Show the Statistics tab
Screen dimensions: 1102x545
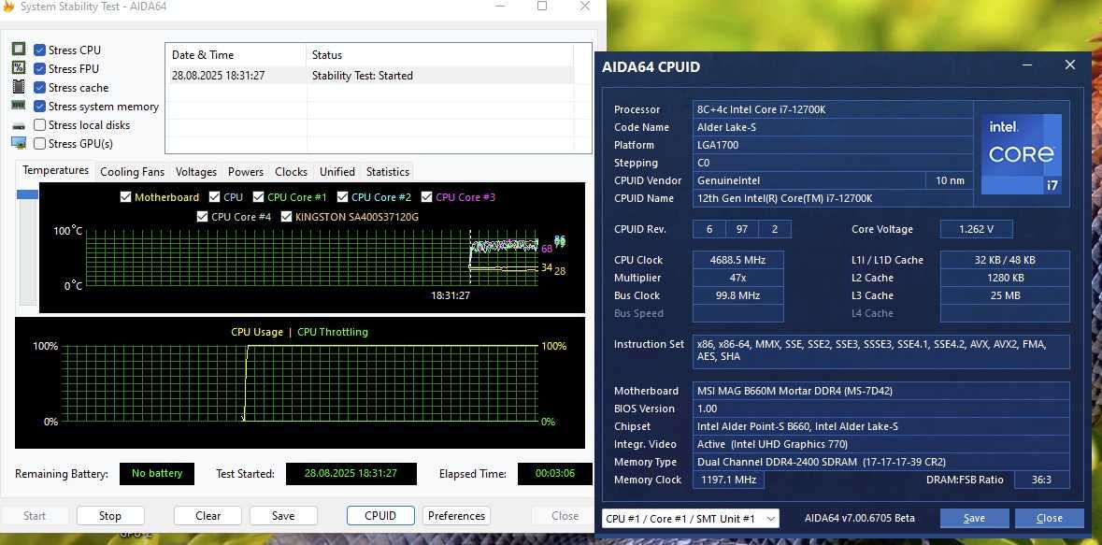click(387, 172)
